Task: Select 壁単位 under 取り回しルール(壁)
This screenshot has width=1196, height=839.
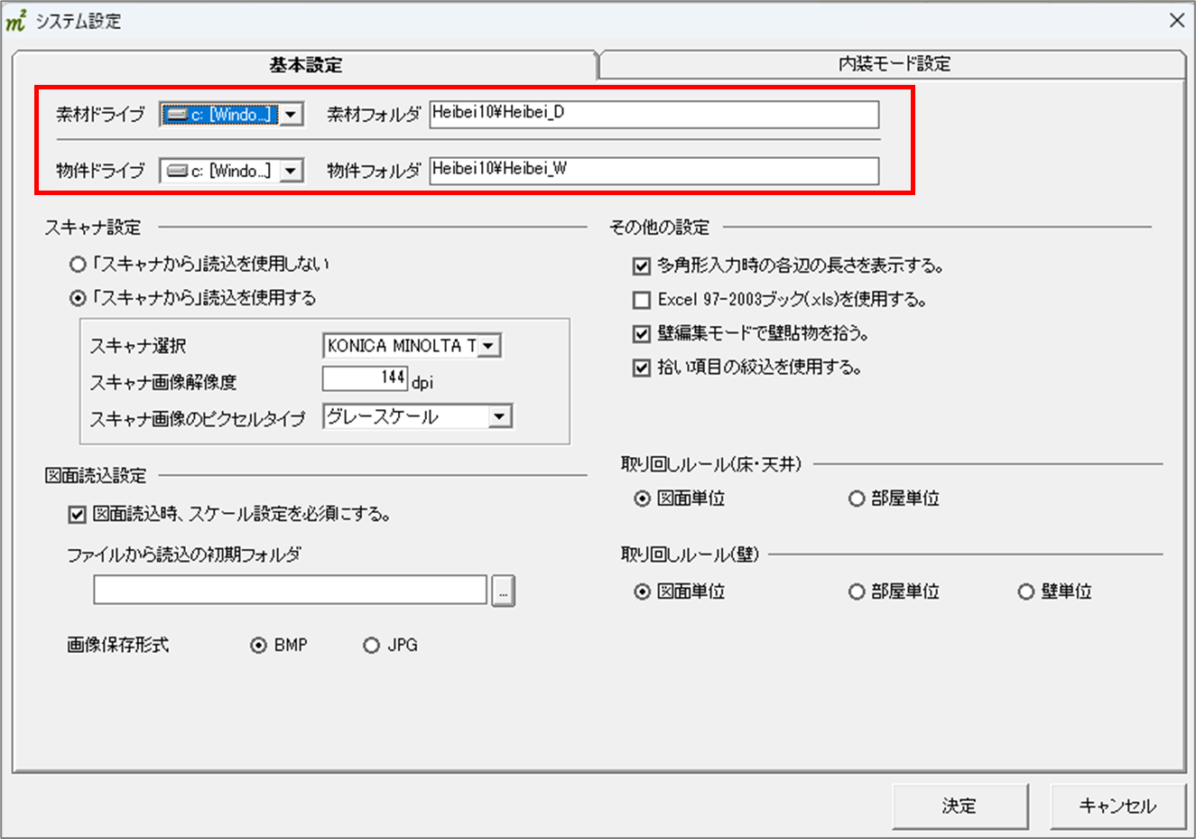Action: (x=1025, y=592)
